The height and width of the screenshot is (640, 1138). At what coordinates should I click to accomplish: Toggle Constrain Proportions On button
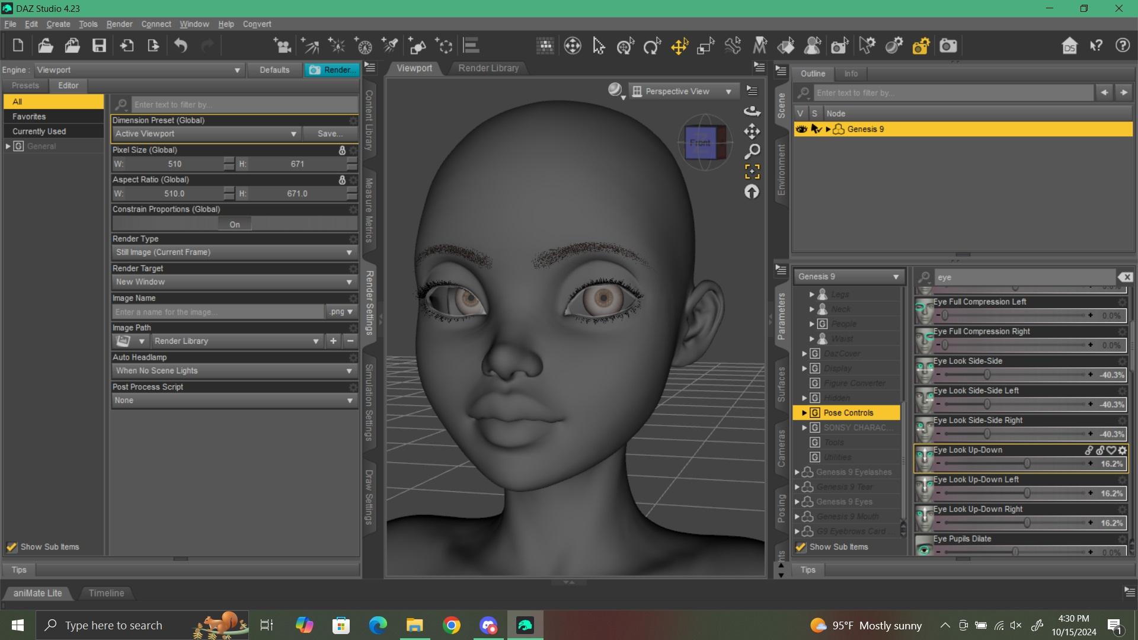(235, 225)
